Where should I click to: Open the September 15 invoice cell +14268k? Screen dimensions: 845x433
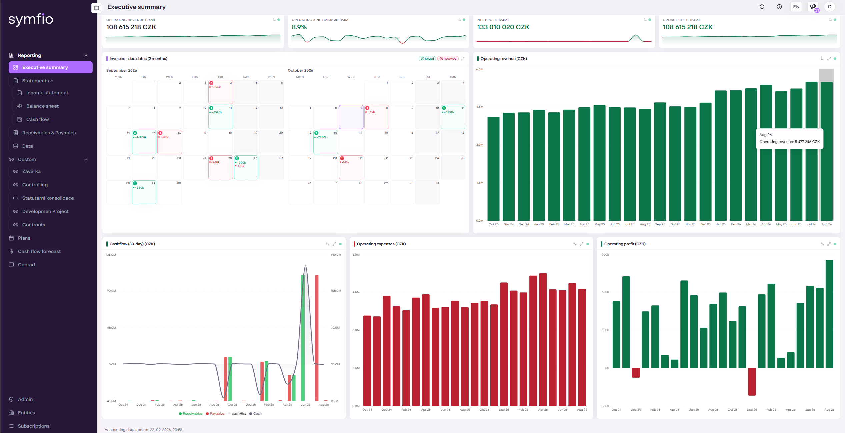point(144,142)
